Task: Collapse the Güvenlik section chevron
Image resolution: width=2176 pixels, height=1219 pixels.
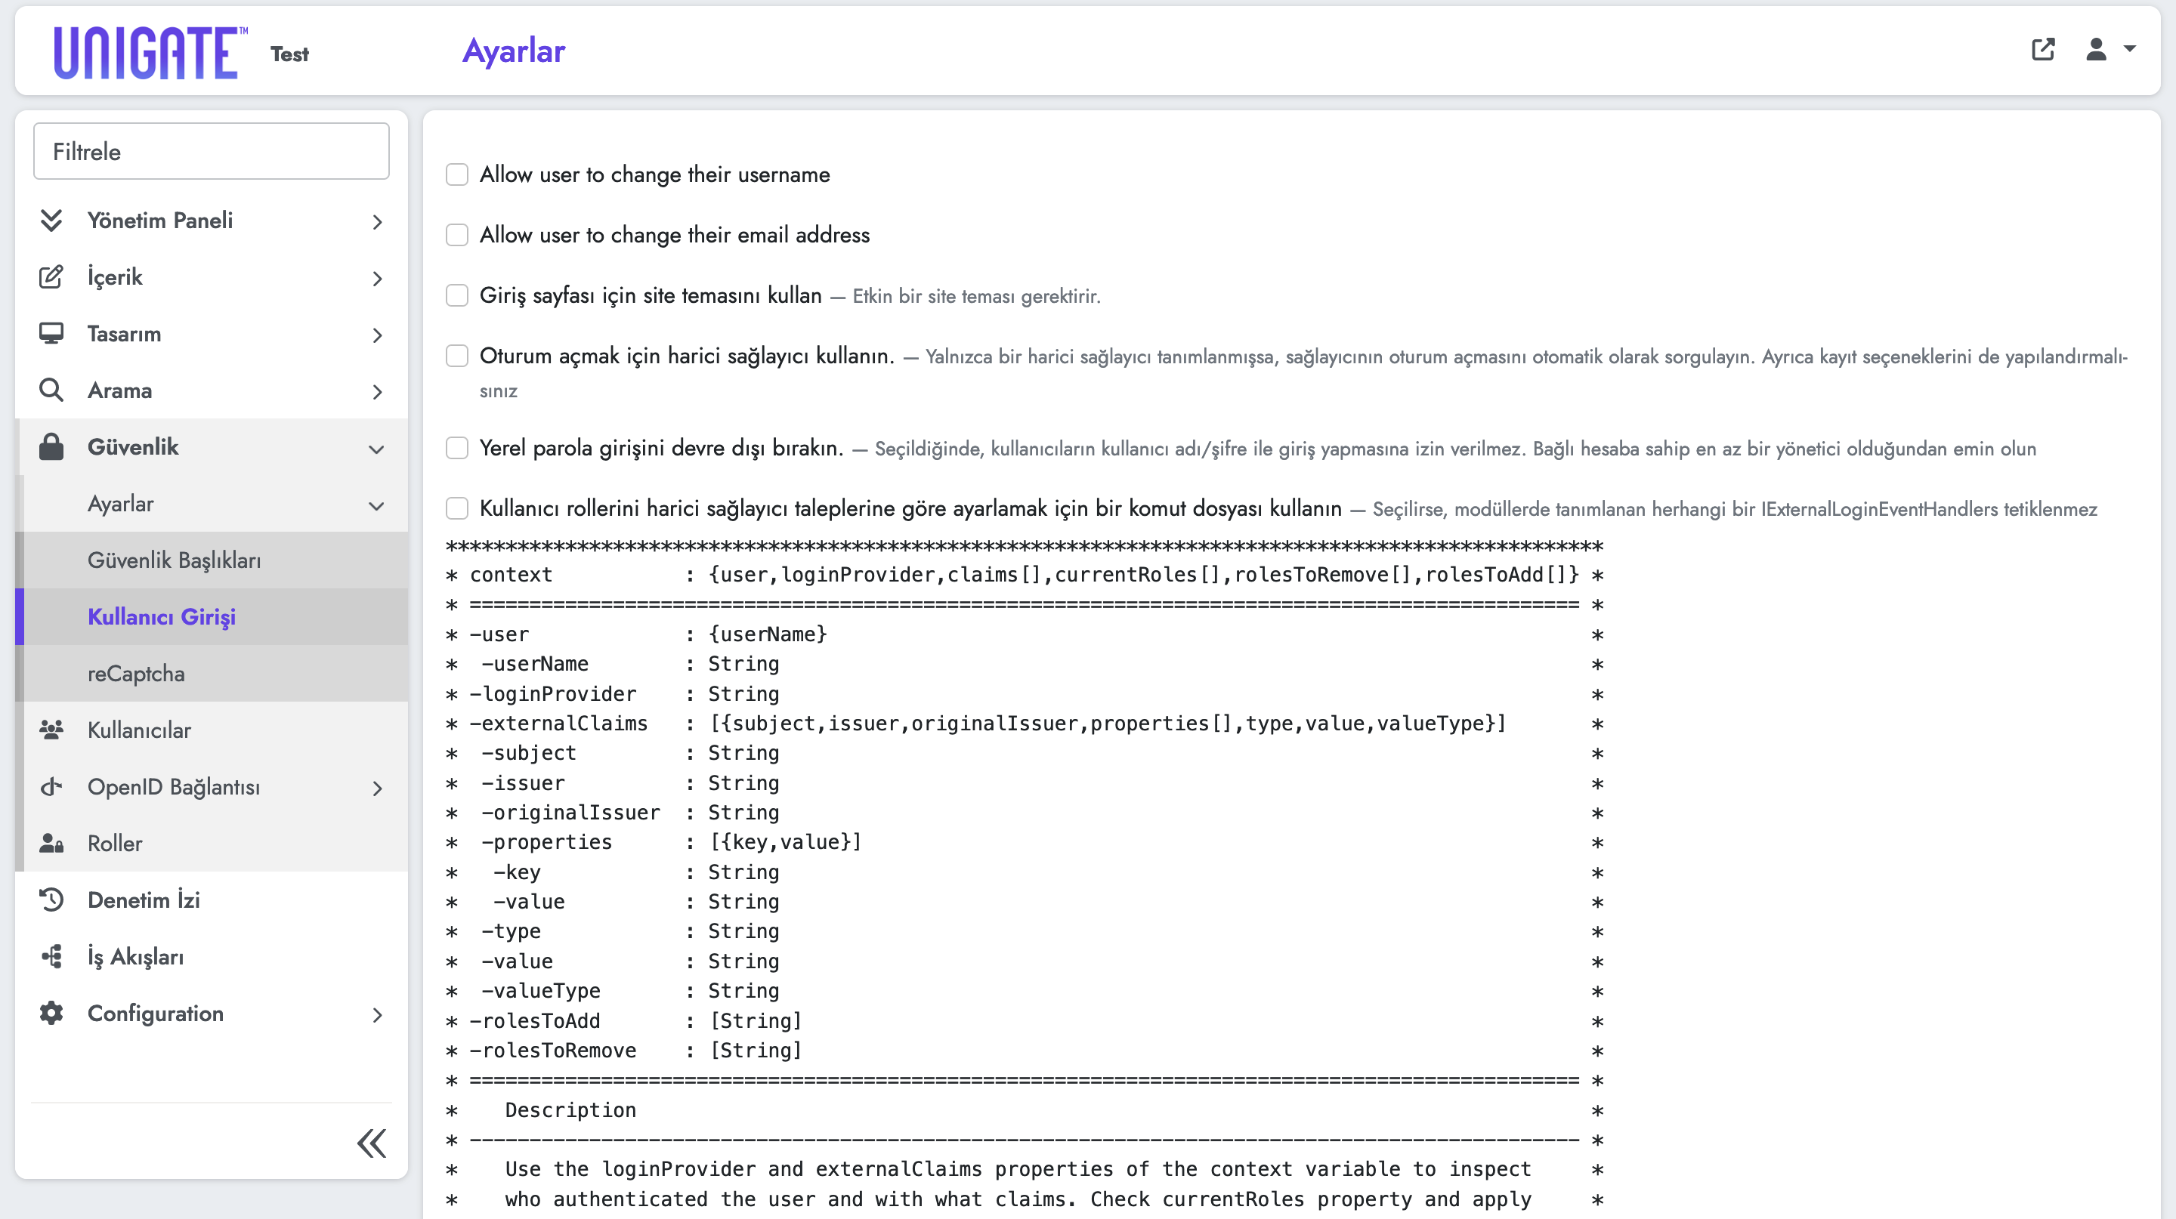Action: pos(377,449)
